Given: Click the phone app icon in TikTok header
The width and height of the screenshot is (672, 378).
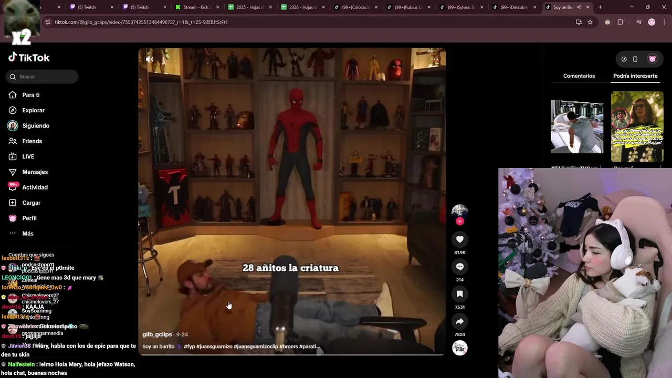Looking at the screenshot, I should 635,59.
